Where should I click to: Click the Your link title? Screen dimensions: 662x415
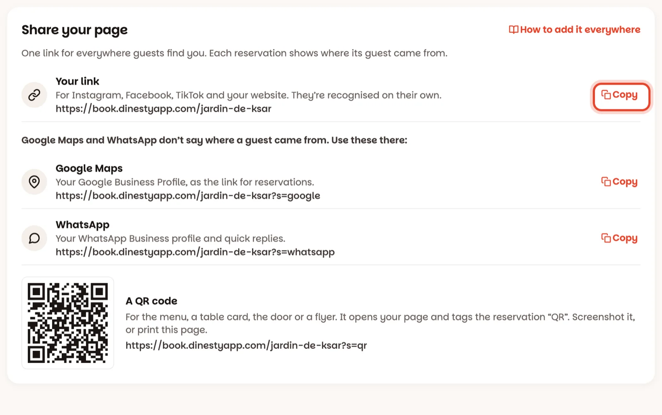point(77,81)
